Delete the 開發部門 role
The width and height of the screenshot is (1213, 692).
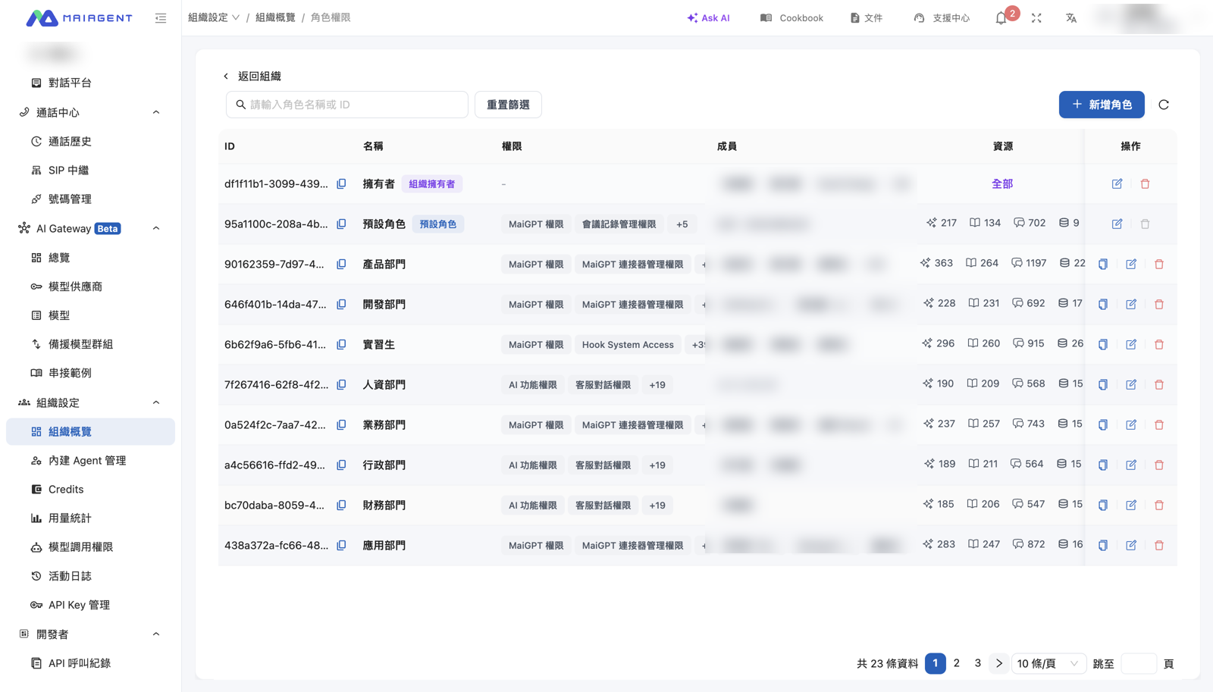coord(1159,304)
